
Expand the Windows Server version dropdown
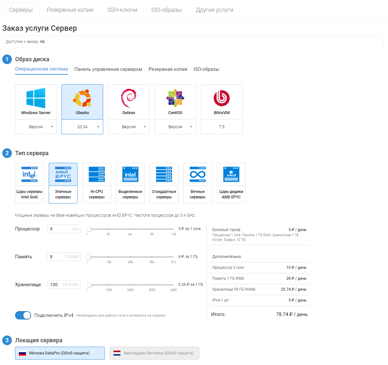36,127
